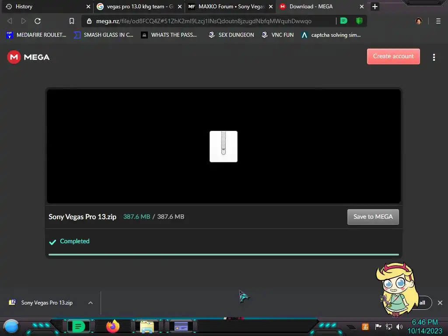Screen dimensions: 448x336
Task: Open the SMASH GLASS IN C... bookmark
Action: [103, 35]
